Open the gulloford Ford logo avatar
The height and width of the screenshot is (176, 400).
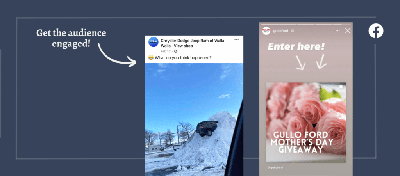(266, 30)
